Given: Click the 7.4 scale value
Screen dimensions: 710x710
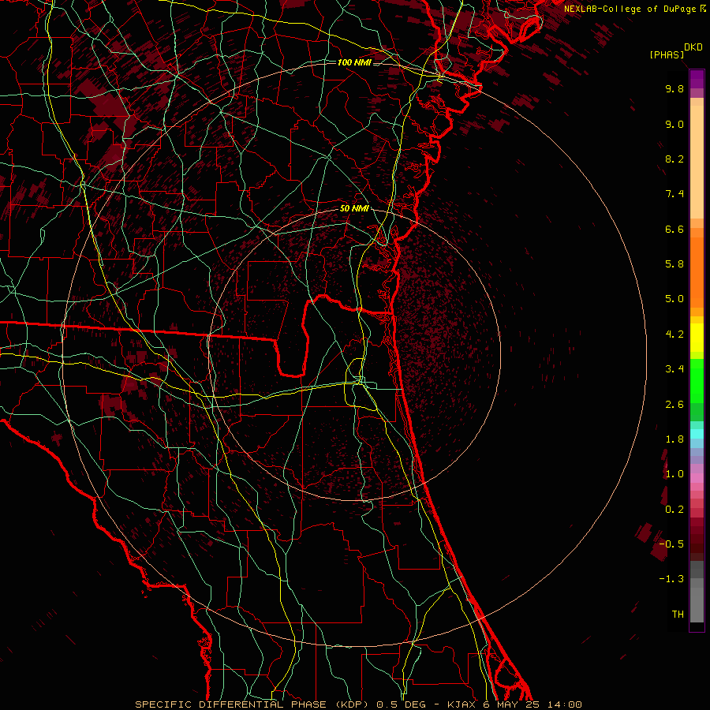Looking at the screenshot, I should tap(674, 194).
